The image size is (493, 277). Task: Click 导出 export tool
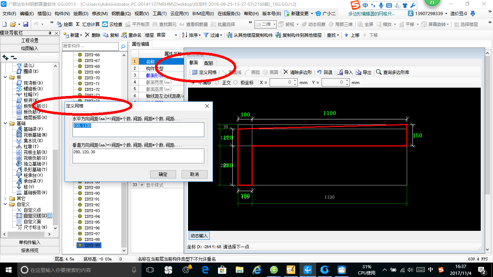[363, 72]
